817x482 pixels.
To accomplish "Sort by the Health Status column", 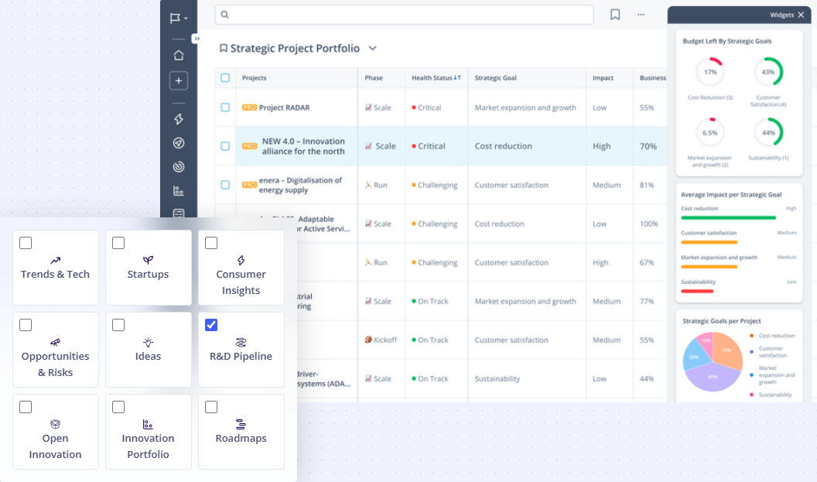I will (x=436, y=77).
